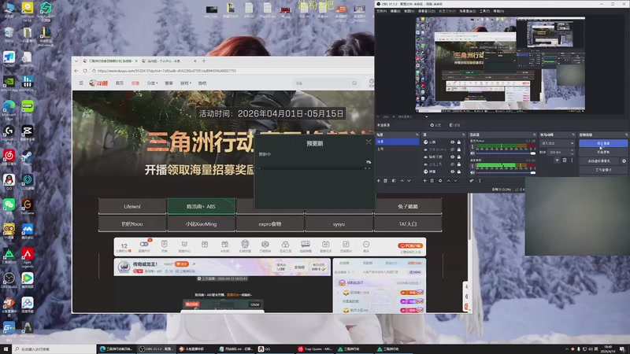Viewport: 630px width, 354px height.
Task: Select streamer button TAT大白
Action: [408, 224]
